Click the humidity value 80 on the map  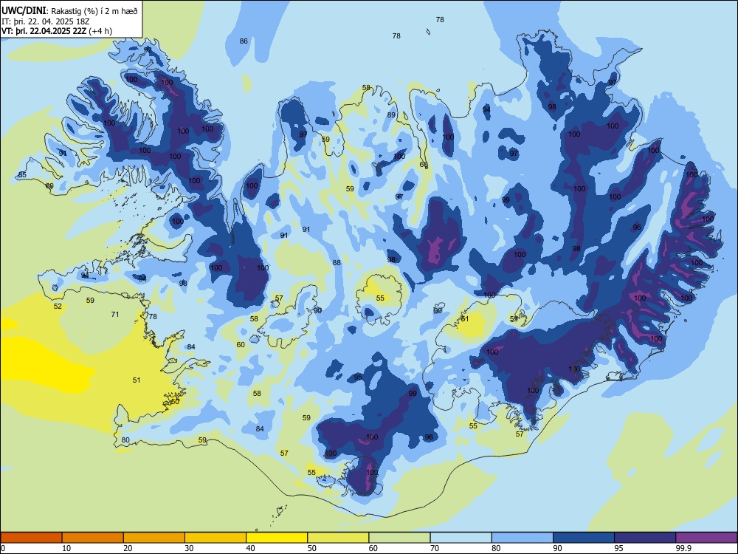pyautogui.click(x=125, y=440)
